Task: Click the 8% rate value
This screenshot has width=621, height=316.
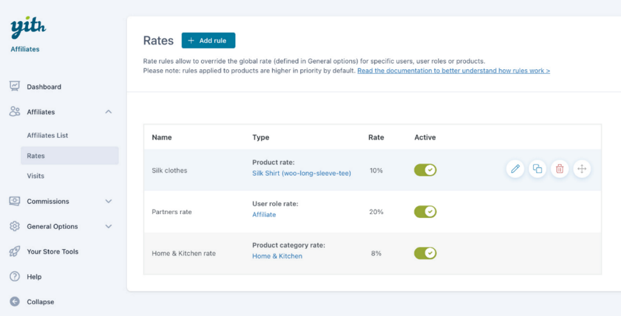Action: 376,254
